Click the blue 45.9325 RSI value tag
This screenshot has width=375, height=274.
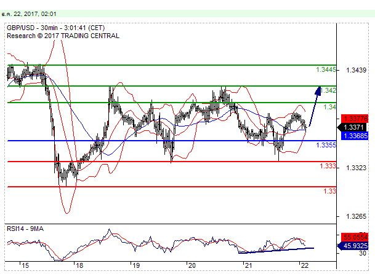click(354, 245)
